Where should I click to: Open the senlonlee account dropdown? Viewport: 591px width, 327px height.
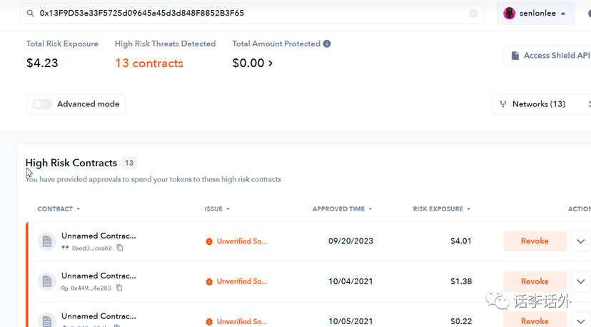pyautogui.click(x=562, y=13)
